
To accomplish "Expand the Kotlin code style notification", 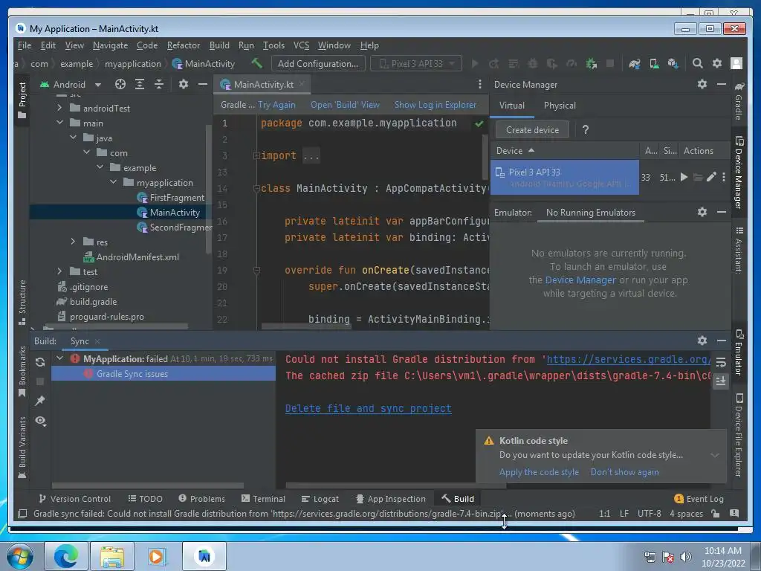I will pos(714,456).
